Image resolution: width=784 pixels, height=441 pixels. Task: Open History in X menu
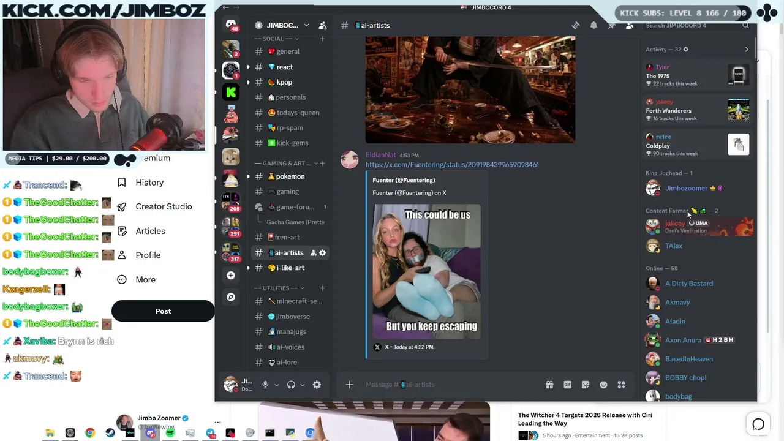click(149, 183)
